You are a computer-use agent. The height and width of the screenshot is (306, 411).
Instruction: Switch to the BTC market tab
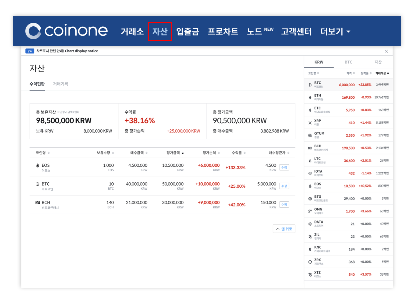point(348,62)
